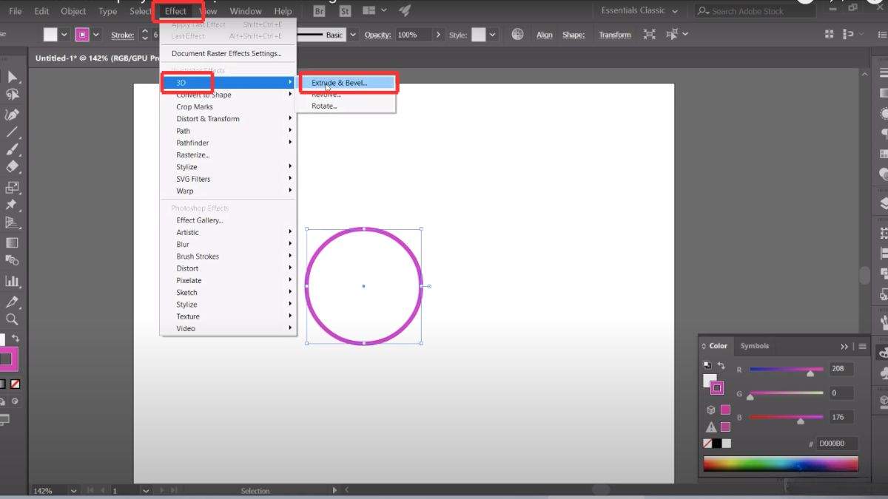The image size is (888, 499).
Task: Open the graphic Style dropdown
Action: click(x=492, y=35)
